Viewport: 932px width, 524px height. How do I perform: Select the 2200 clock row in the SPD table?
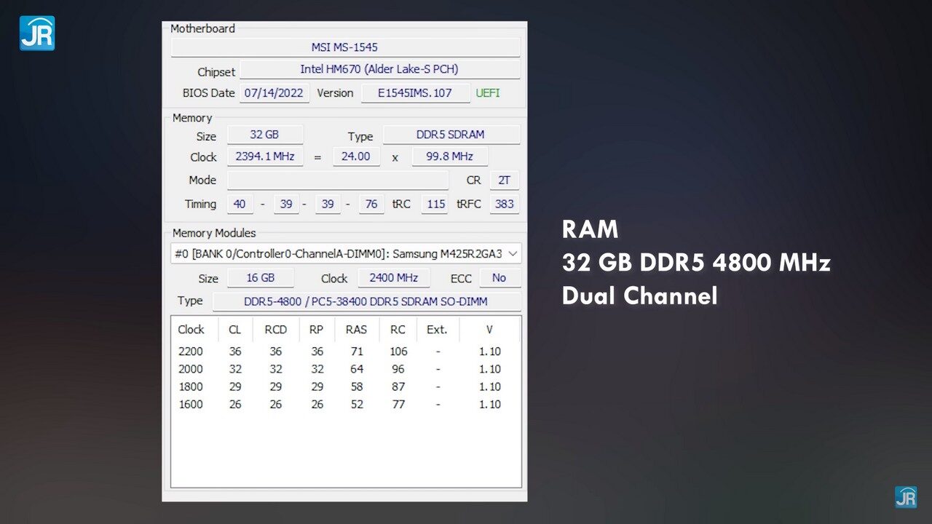(191, 351)
